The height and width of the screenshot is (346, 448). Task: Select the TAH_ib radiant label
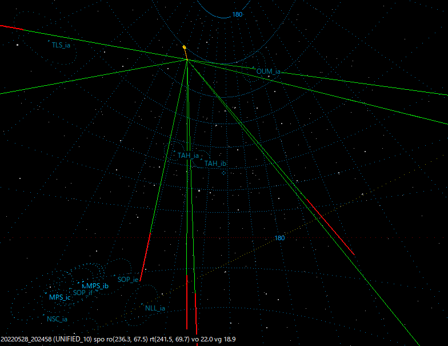click(215, 164)
